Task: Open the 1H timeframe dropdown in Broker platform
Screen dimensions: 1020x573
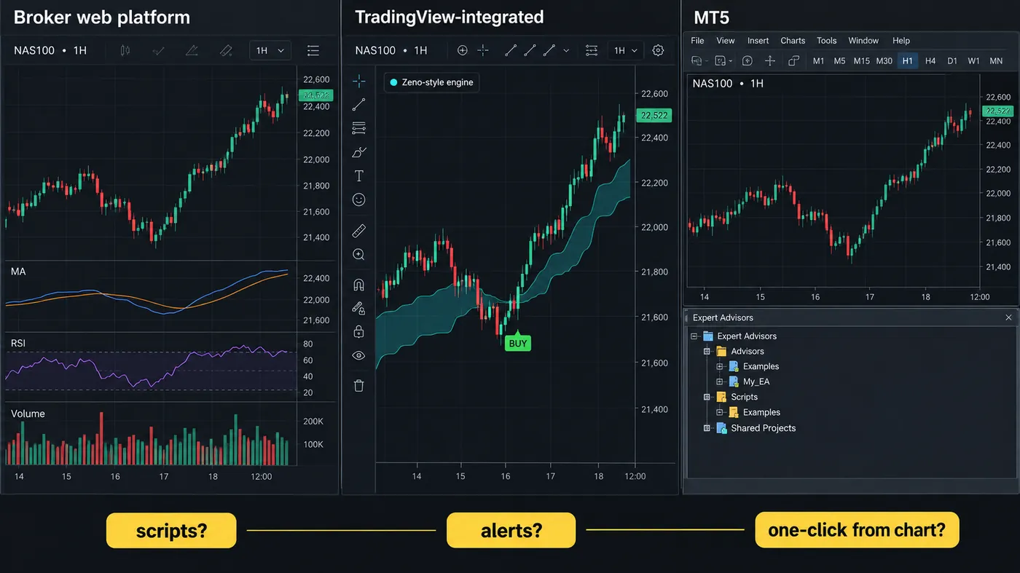Action: pyautogui.click(x=270, y=50)
